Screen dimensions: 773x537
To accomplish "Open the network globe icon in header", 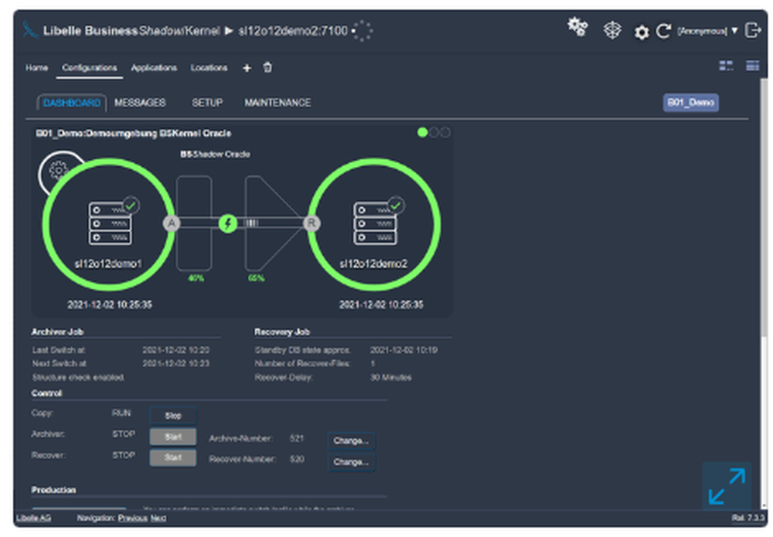I will [x=612, y=30].
